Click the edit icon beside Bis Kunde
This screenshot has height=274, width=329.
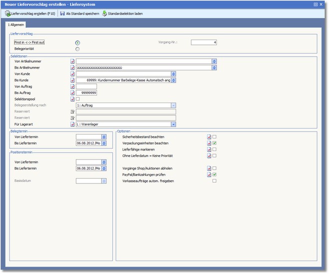click(72, 80)
